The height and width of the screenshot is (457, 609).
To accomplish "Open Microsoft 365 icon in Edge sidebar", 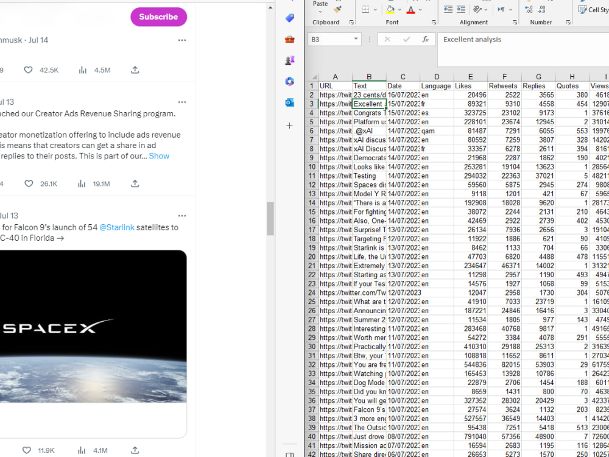I will click(290, 81).
